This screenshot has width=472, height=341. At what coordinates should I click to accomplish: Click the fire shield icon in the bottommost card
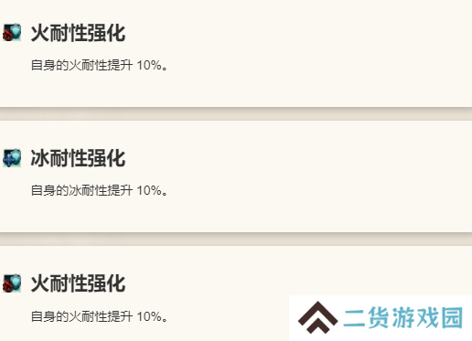pyautogui.click(x=12, y=283)
